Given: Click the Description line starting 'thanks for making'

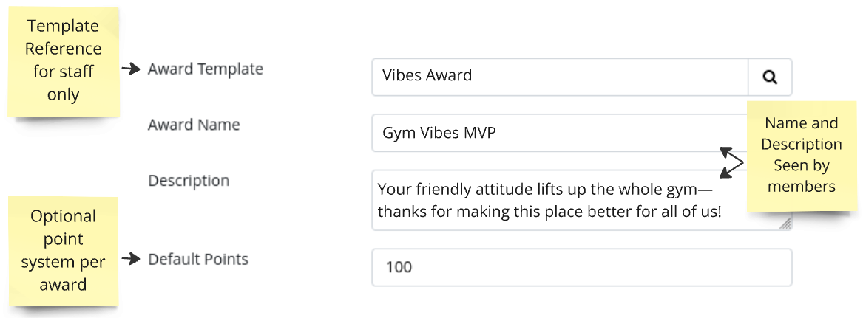Looking at the screenshot, I should pyautogui.click(x=549, y=212).
